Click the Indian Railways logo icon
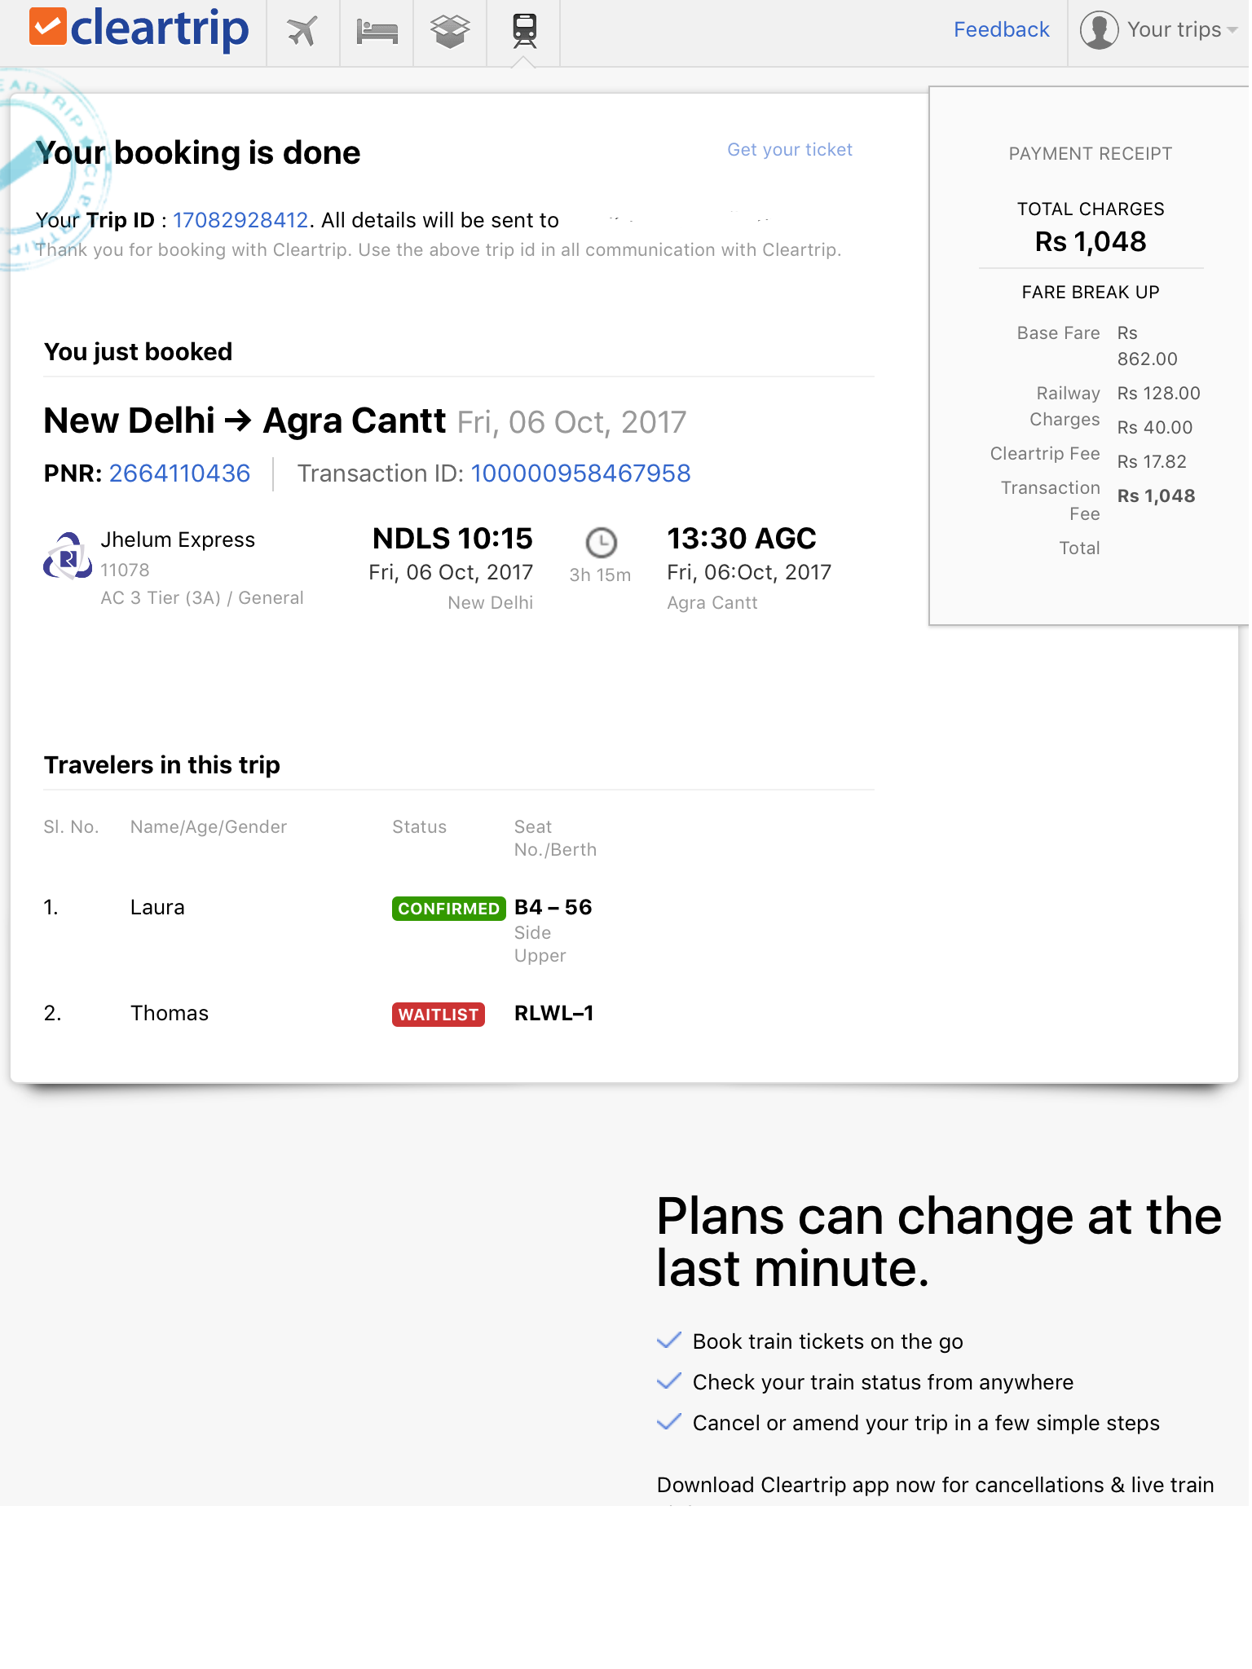 click(x=67, y=557)
